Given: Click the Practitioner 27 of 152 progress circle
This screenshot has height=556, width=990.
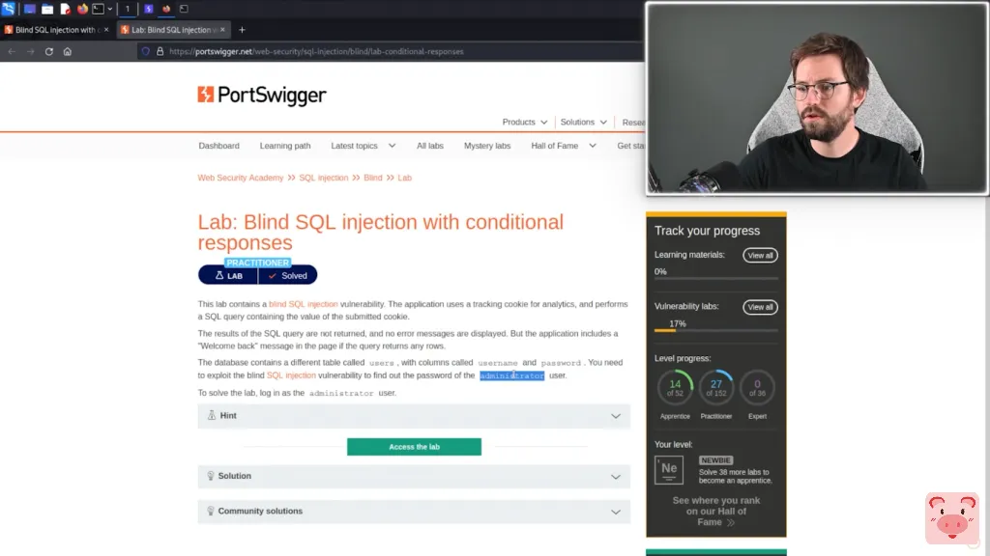Looking at the screenshot, I should [x=716, y=388].
